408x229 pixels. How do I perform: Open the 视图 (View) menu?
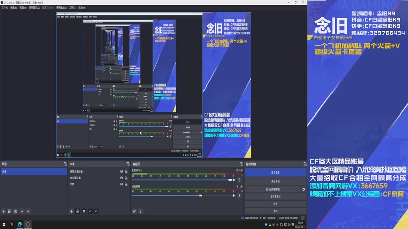[23, 8]
